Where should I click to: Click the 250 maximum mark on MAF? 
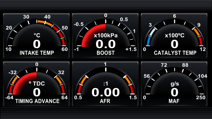pyautogui.click(x=201, y=98)
